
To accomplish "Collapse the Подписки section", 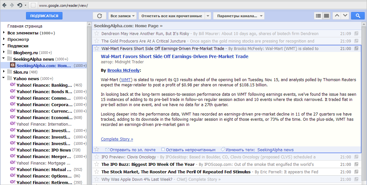I will tap(4, 45).
